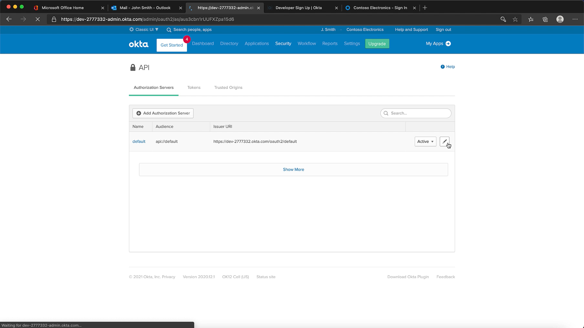
Task: Open the Security menu
Action: [x=283, y=43]
